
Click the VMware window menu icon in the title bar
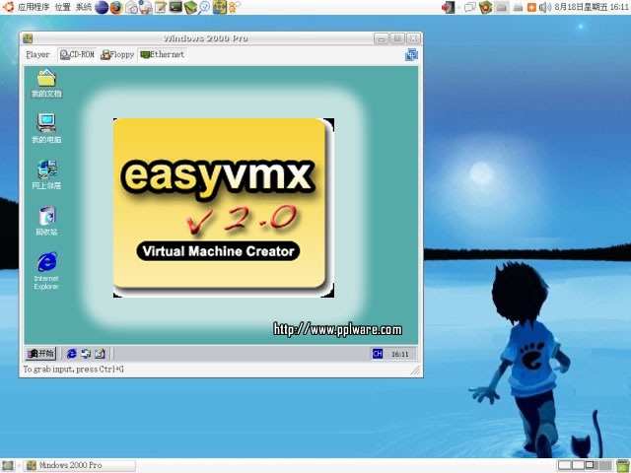tap(28, 38)
